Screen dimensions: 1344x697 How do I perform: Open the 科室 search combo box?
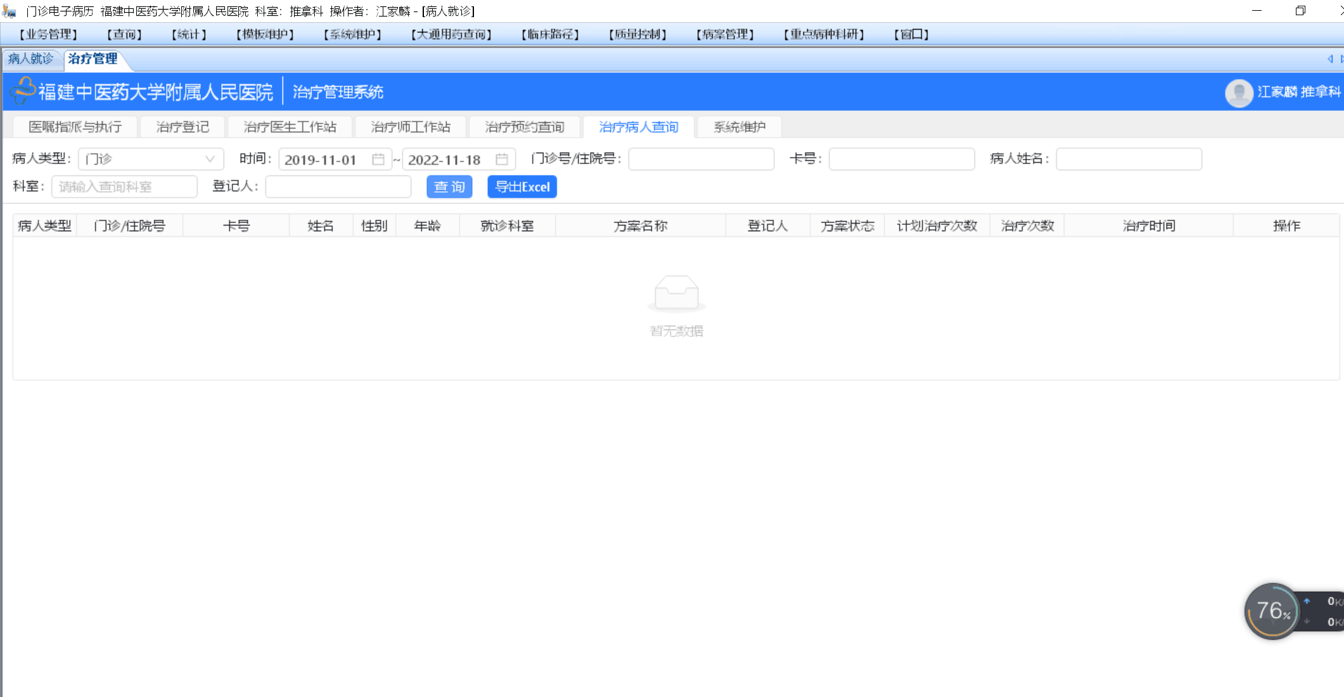(x=124, y=187)
